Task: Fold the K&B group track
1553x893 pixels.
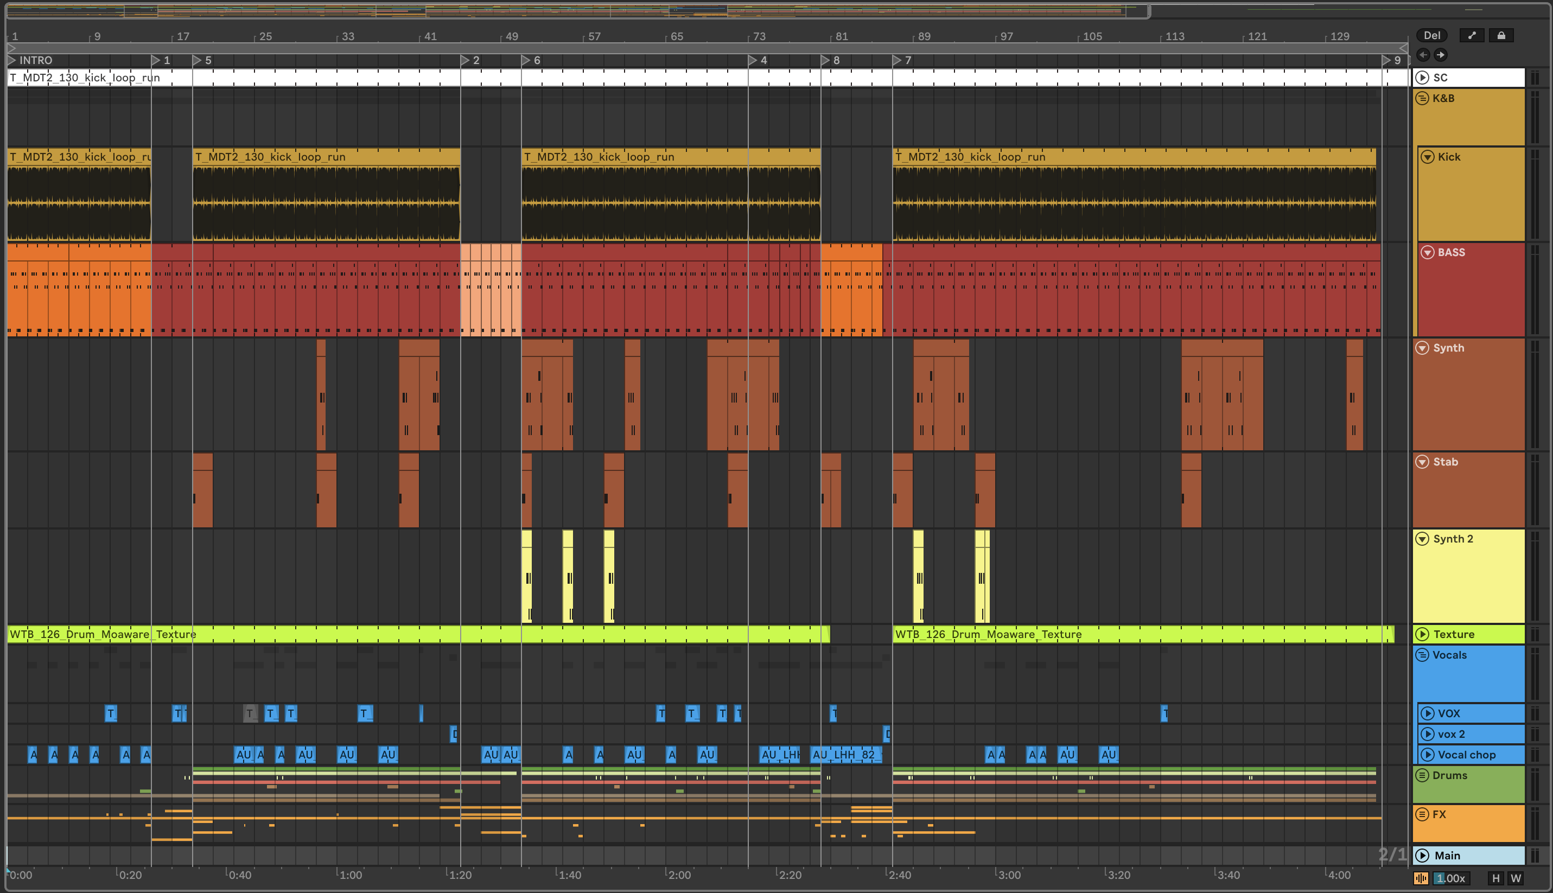Action: tap(1422, 98)
